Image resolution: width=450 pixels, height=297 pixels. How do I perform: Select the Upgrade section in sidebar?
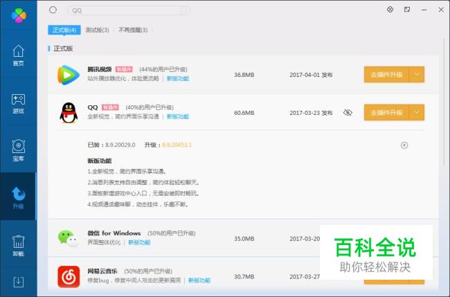19,197
